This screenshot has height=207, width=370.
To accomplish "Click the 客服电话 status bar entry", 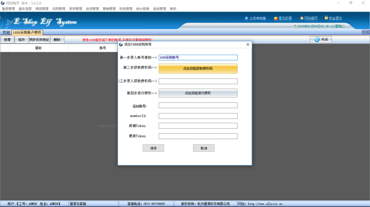I will pyautogui.click(x=146, y=204).
